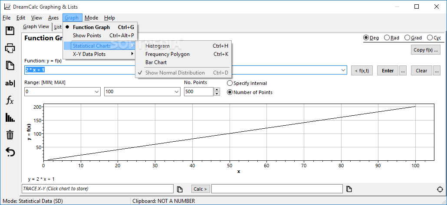
Task: Click the Copy pages icon in sidebar
Action: 10,65
